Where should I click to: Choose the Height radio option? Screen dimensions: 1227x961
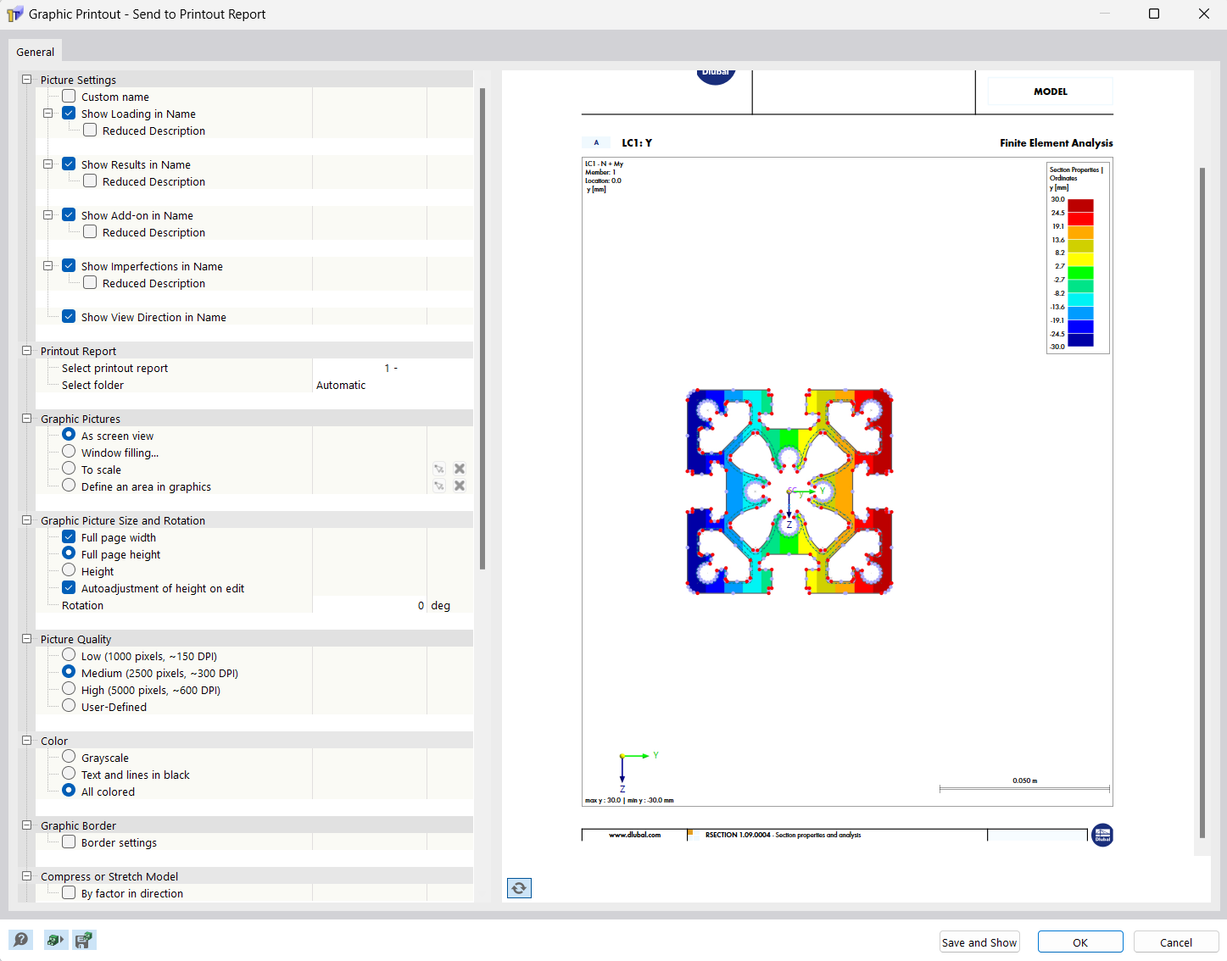(69, 569)
